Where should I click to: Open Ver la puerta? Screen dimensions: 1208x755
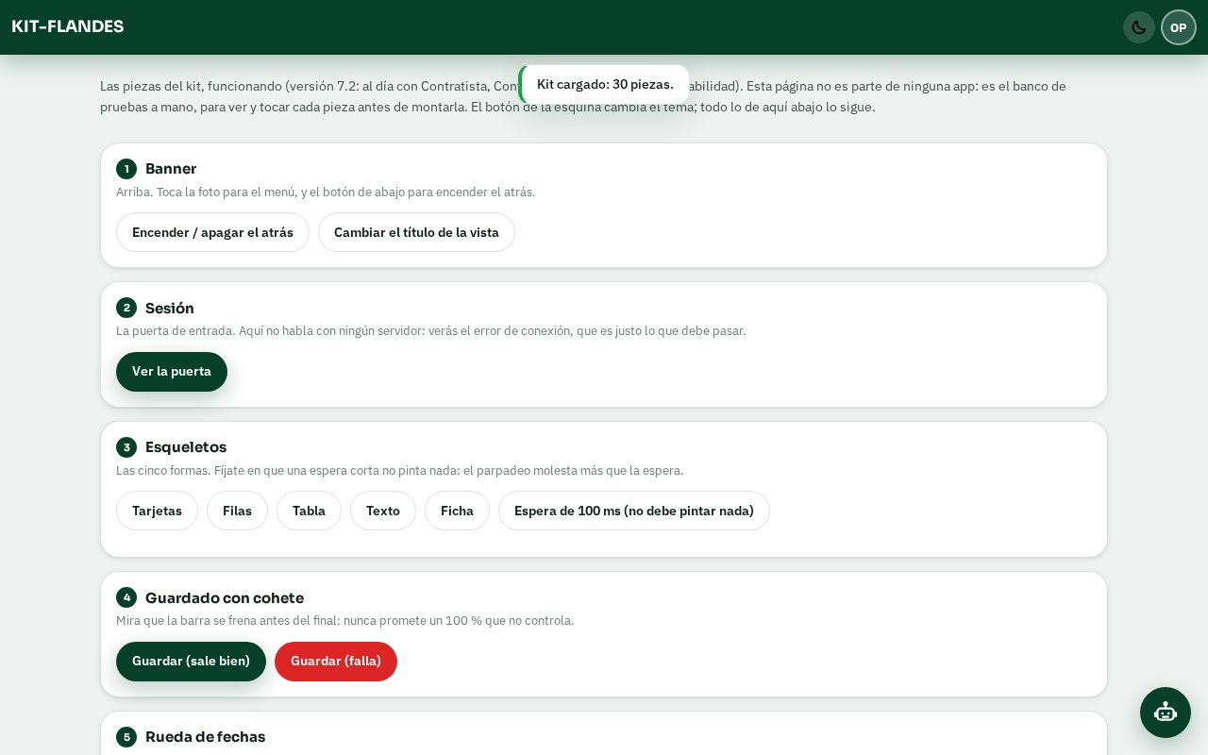tap(172, 372)
